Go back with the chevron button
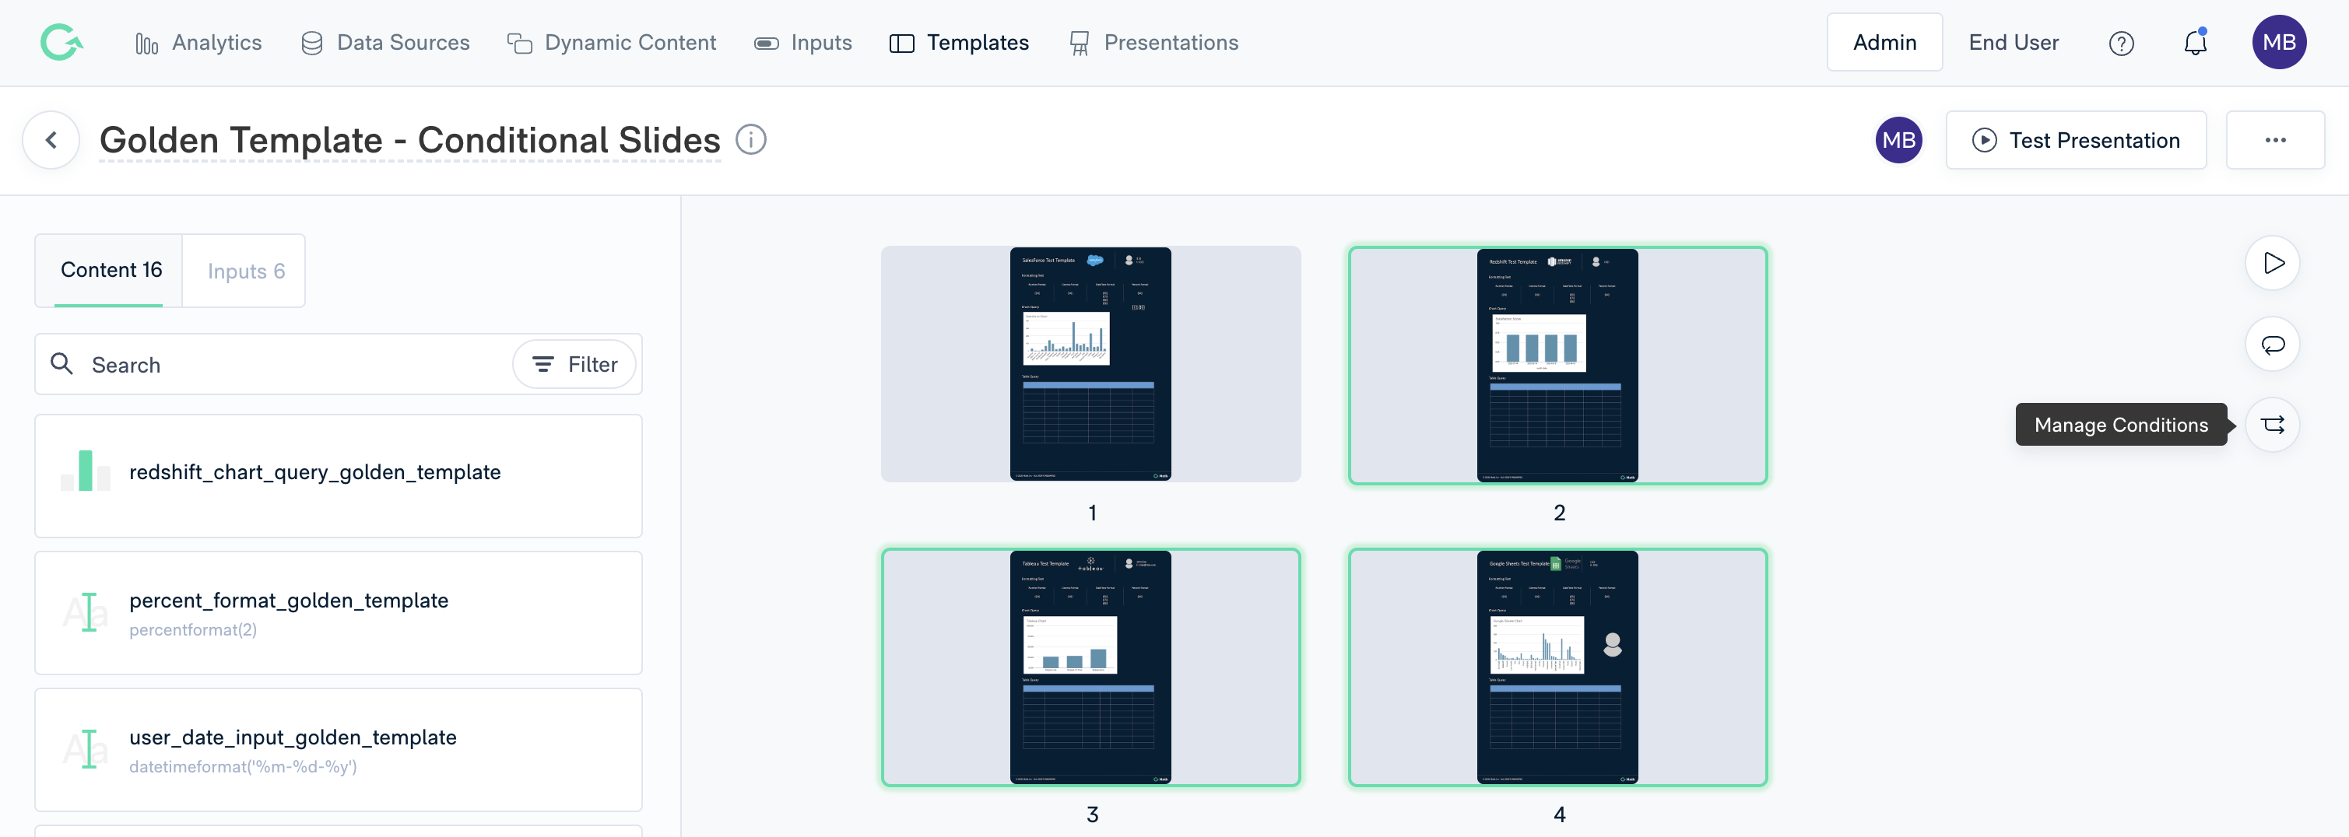 pyautogui.click(x=51, y=139)
